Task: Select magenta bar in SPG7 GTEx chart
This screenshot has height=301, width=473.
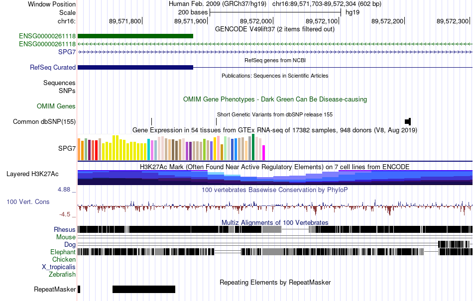Action: coord(264,153)
